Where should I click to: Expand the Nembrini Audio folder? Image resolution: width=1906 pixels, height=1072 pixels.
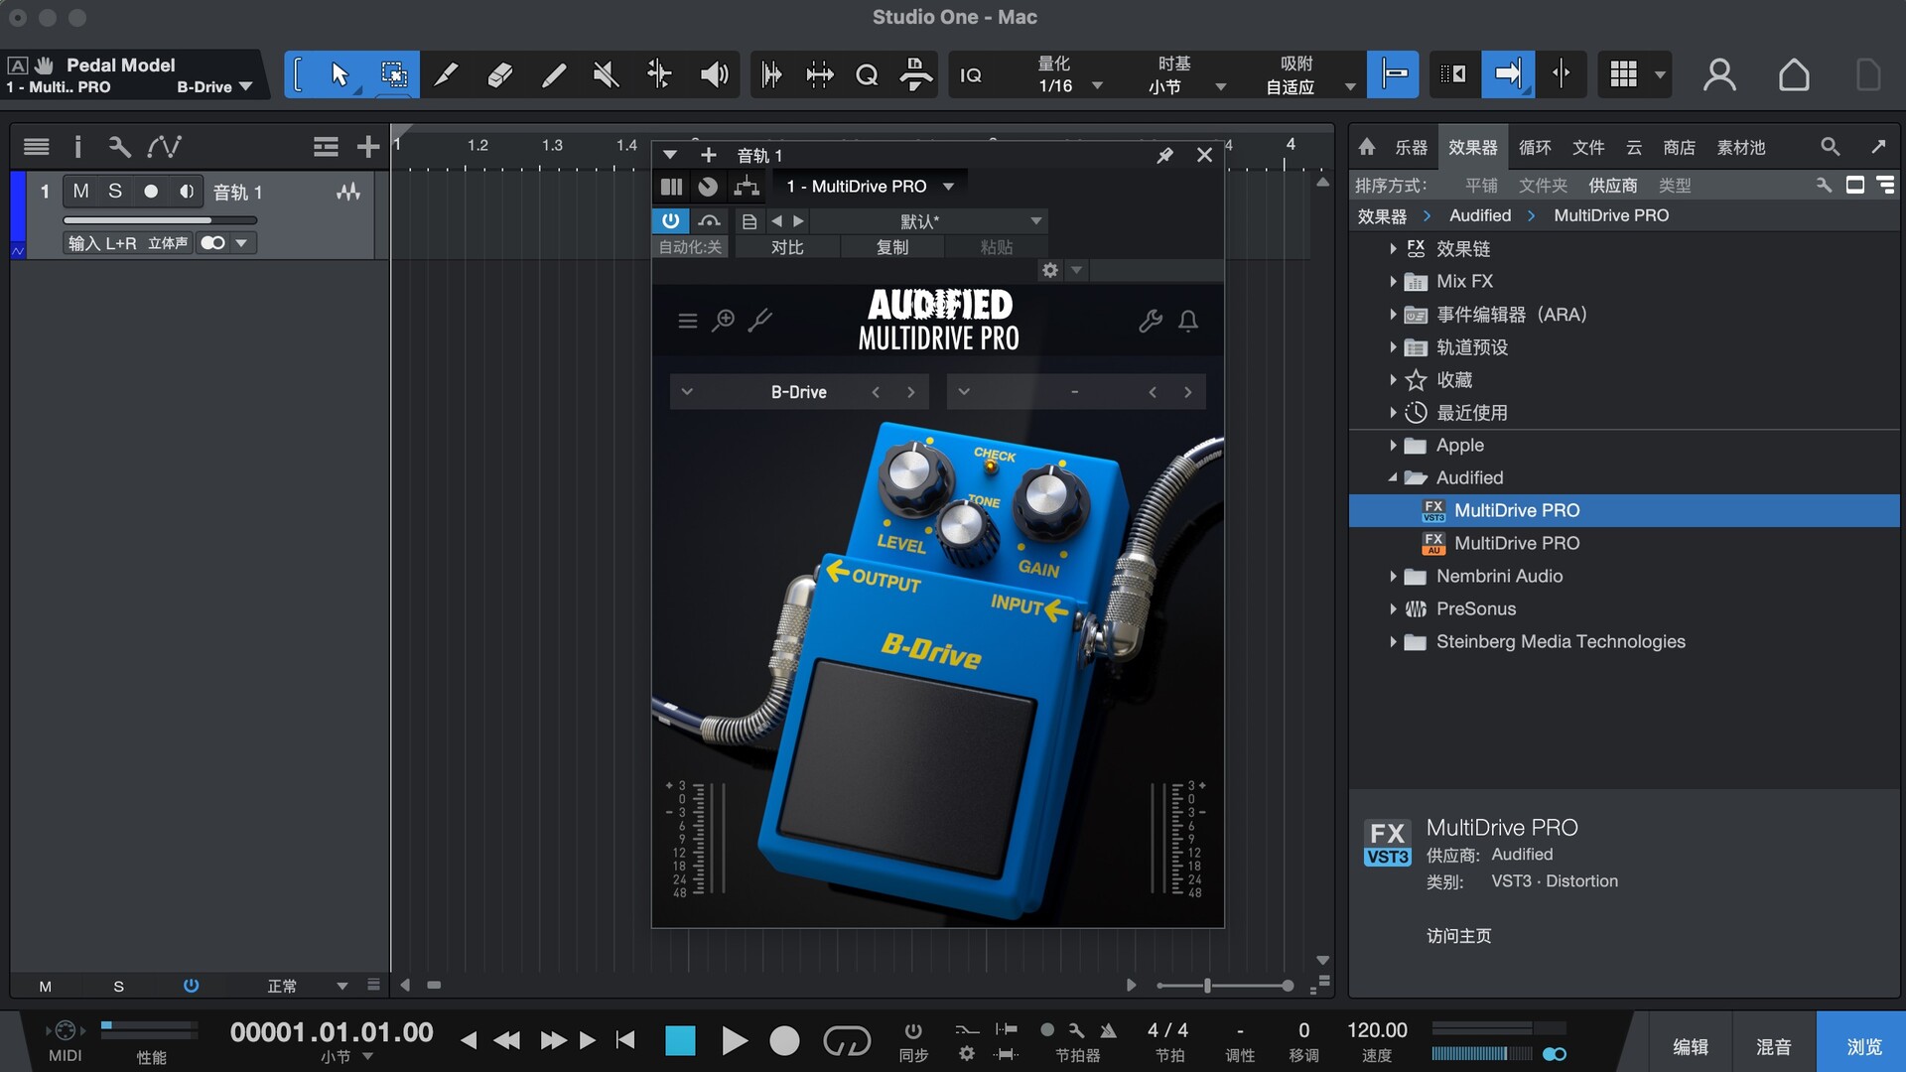[x=1393, y=576]
